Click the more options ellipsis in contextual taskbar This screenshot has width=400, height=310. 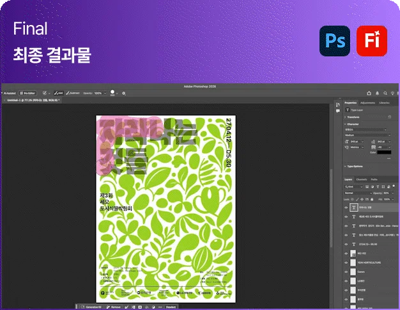pyautogui.click(x=160, y=307)
